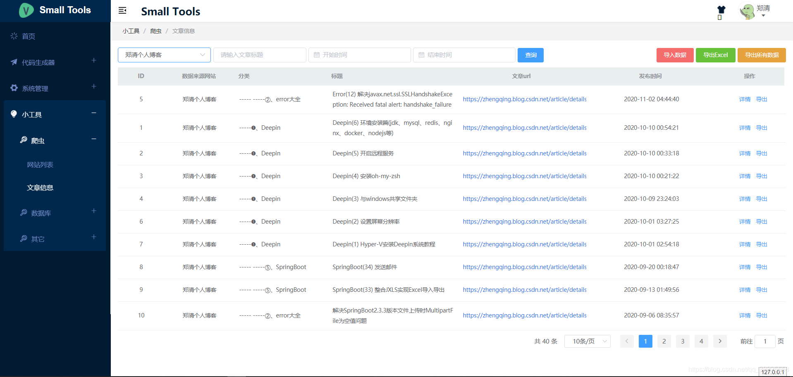Image resolution: width=793 pixels, height=377 pixels.
Task: Click the search icon beside 其它
Action: click(x=24, y=239)
